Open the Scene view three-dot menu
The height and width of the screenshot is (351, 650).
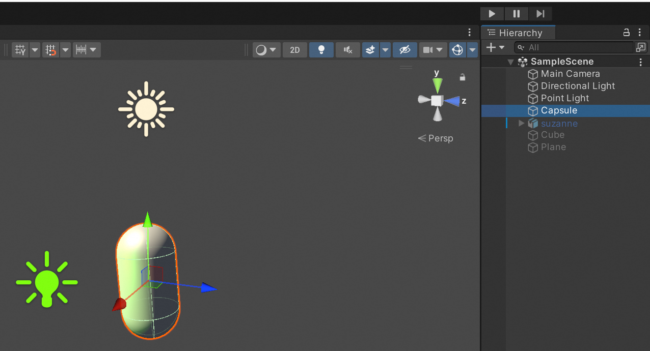470,33
